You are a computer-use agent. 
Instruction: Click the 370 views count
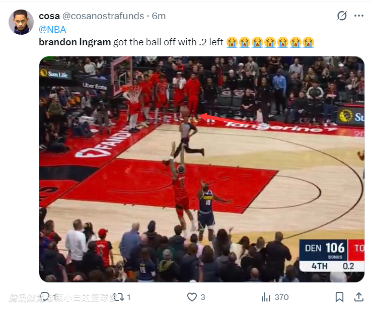[281, 297]
